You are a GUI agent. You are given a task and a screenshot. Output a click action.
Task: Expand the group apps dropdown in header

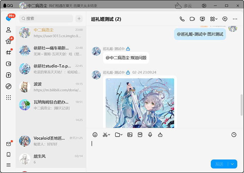tap(214, 19)
